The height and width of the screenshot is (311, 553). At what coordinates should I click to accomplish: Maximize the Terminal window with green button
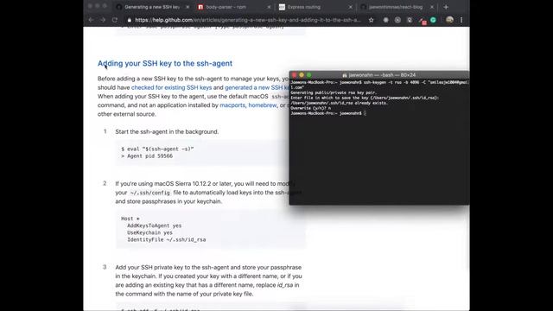point(309,75)
